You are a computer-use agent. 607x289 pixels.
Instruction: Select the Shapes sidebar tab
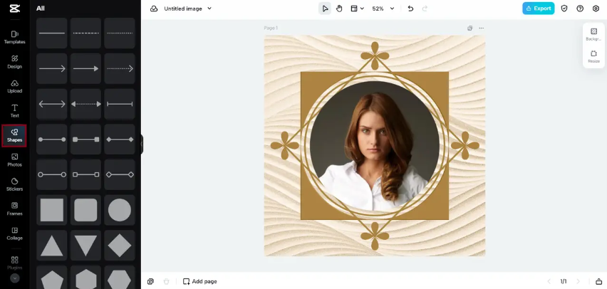[x=14, y=135]
